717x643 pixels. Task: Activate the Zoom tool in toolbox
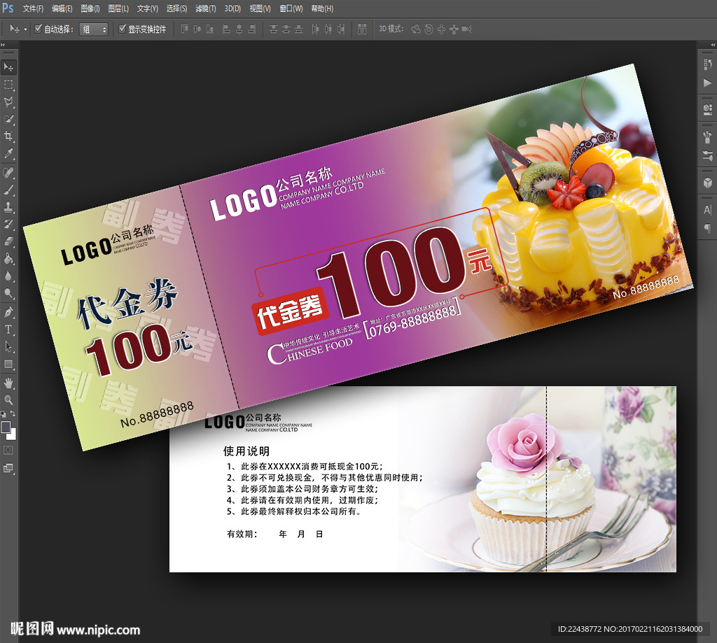click(x=9, y=400)
